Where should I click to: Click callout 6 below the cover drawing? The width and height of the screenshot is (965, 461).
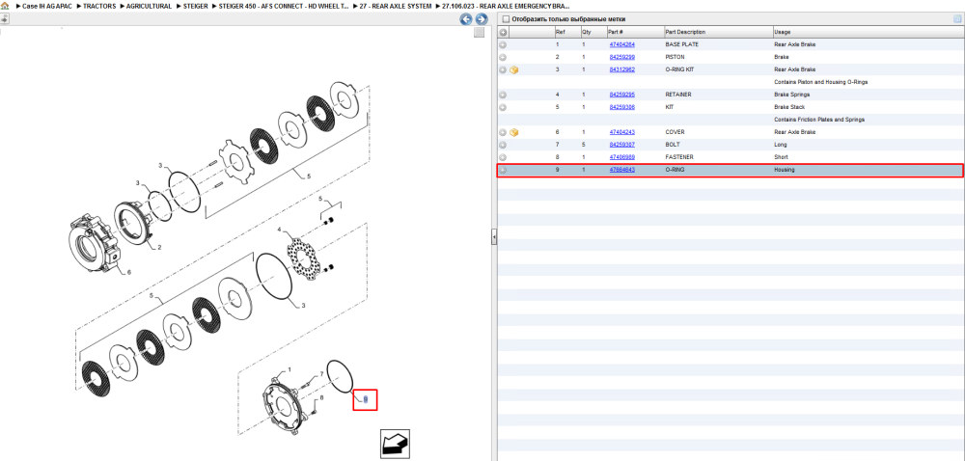[x=128, y=272]
